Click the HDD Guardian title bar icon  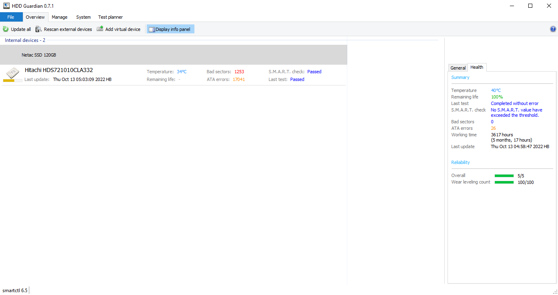(7, 6)
